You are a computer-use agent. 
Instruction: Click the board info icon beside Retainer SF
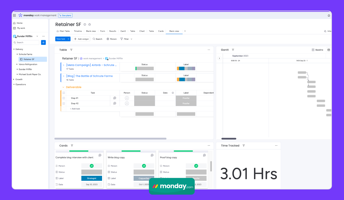click(x=85, y=25)
